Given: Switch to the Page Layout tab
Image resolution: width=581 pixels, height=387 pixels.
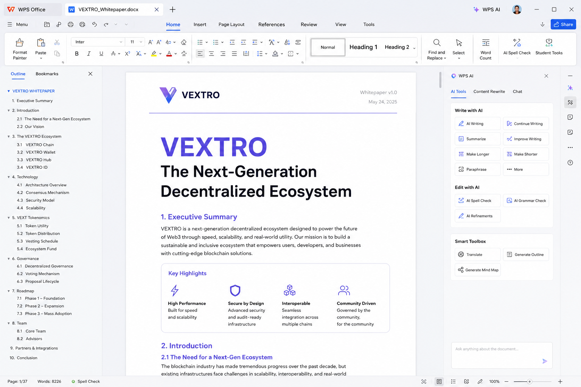Looking at the screenshot, I should (x=231, y=25).
